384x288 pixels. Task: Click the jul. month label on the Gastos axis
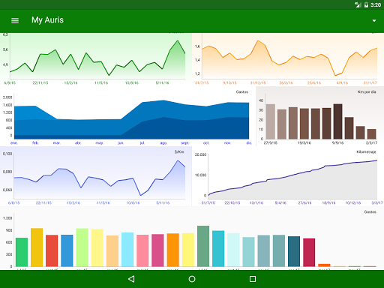click(142, 143)
